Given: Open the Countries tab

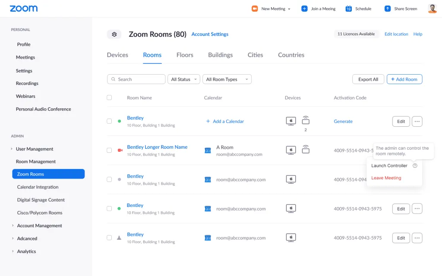Looking at the screenshot, I should pyautogui.click(x=291, y=55).
